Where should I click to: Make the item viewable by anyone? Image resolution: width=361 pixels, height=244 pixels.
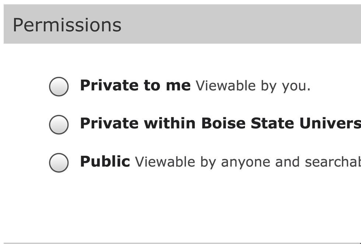[x=59, y=162]
